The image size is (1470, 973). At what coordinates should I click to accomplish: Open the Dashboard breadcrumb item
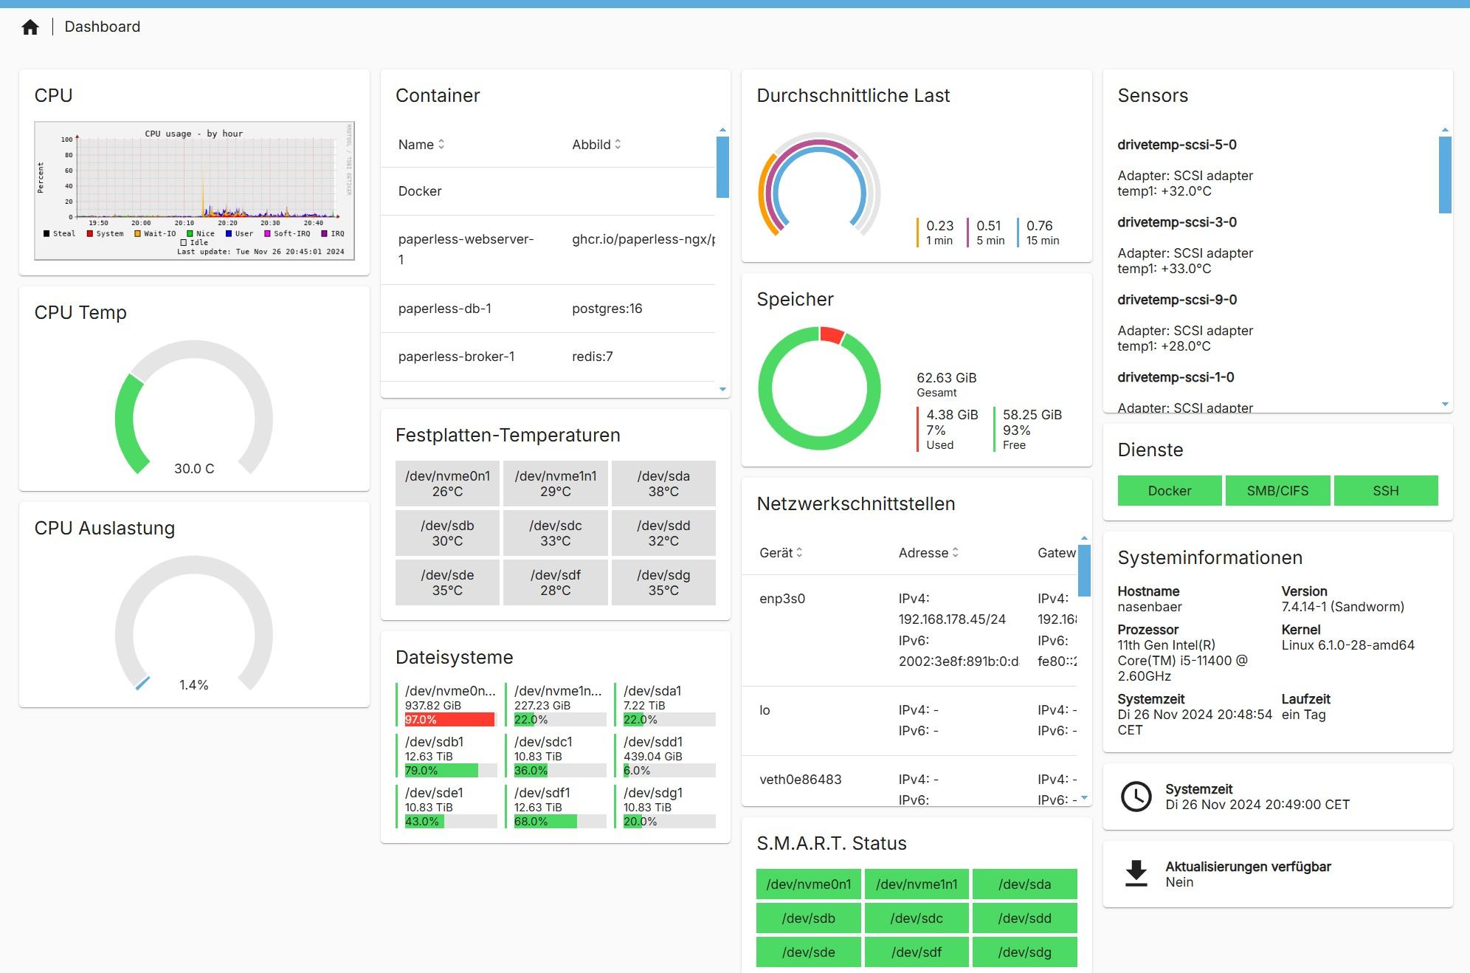(x=102, y=27)
